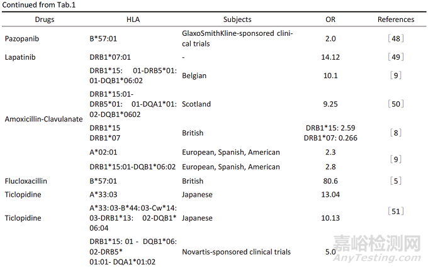Screen dimensions: 428x269
Task: Click reference 9 beside Belgian row
Action: coord(396,75)
